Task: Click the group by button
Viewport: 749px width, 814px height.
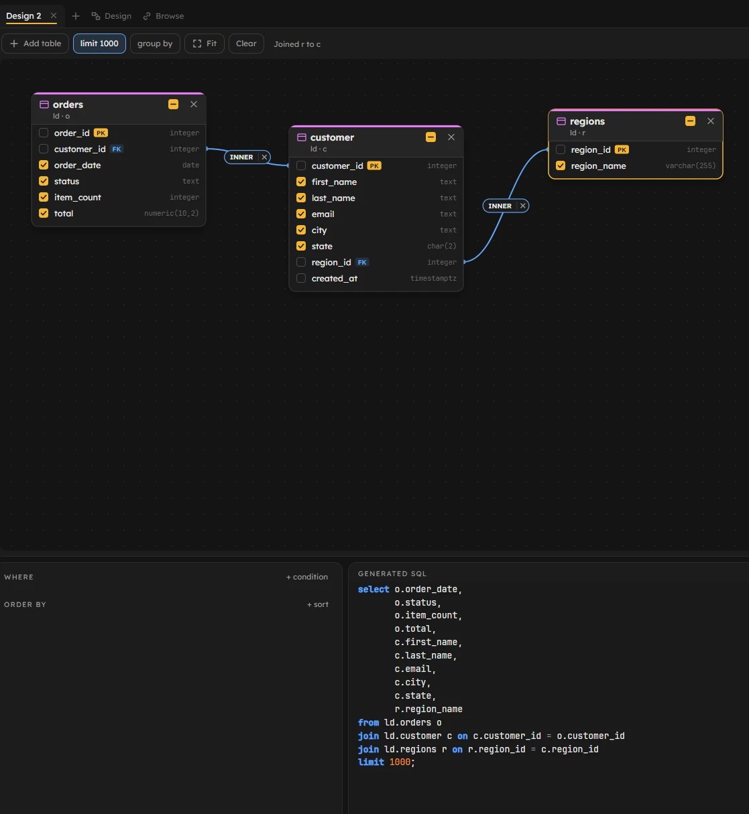Action: pyautogui.click(x=155, y=44)
